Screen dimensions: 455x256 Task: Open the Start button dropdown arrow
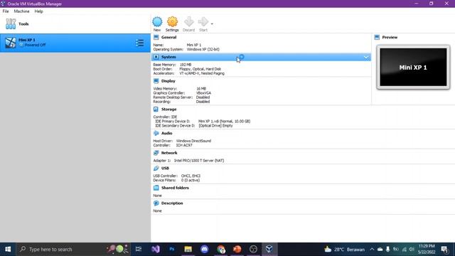(212, 23)
